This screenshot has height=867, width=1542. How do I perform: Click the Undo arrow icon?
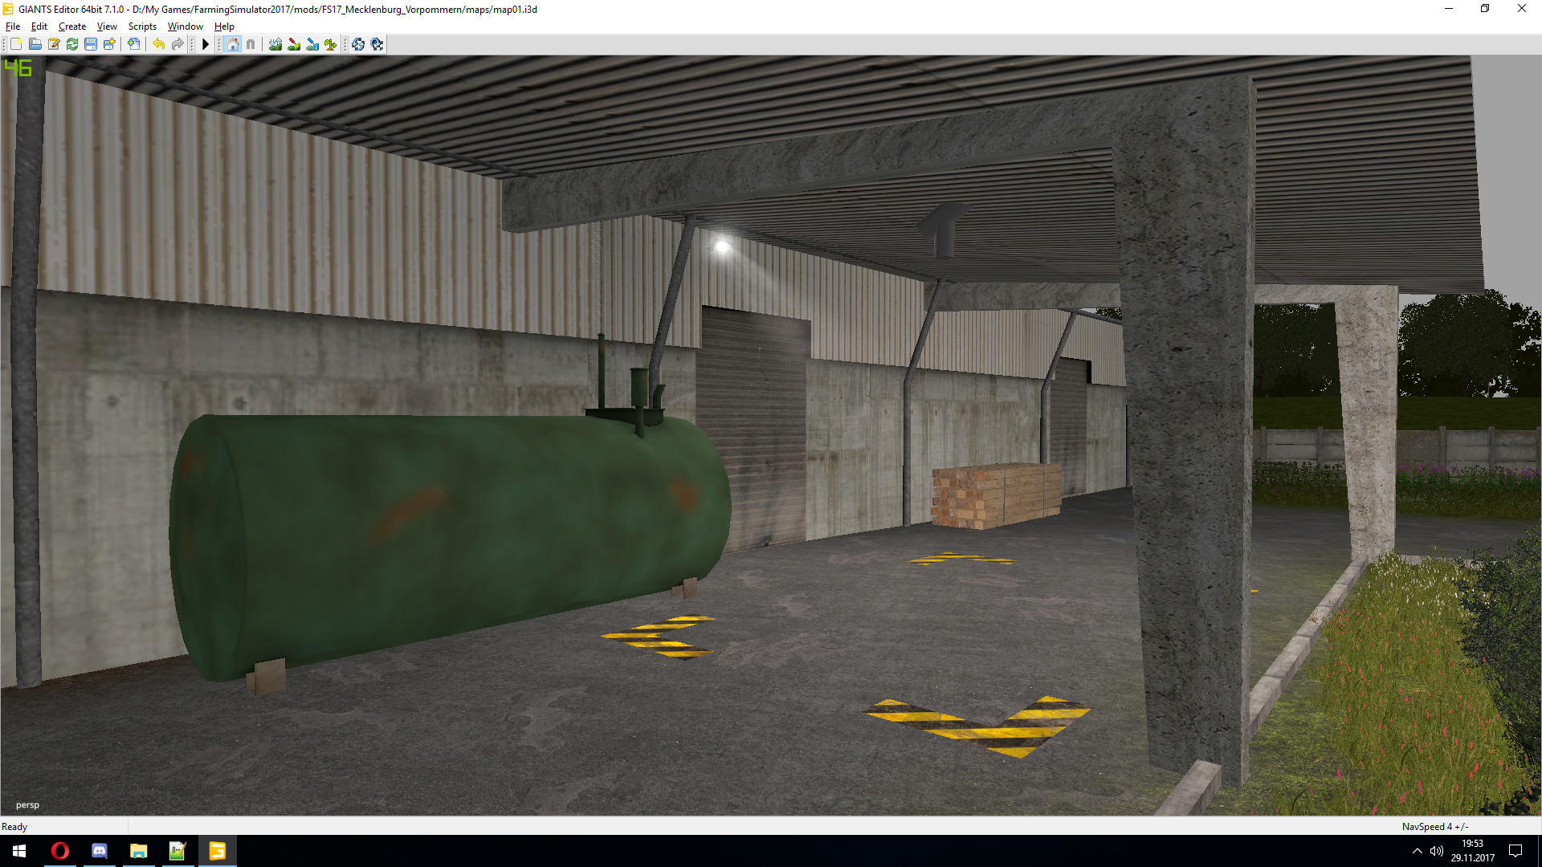point(159,44)
